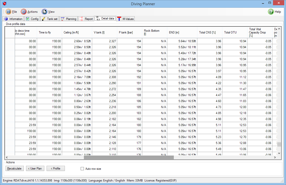Click the red depth numbers icon on Report tab
The height and width of the screenshot is (185, 286).
(x=81, y=18)
